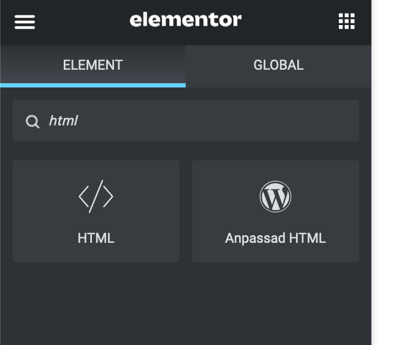Click the blue underline beneath ELEMENT
The height and width of the screenshot is (345, 410).
[93, 85]
